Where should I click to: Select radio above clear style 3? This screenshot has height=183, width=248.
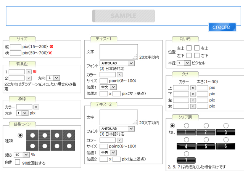click(226, 126)
